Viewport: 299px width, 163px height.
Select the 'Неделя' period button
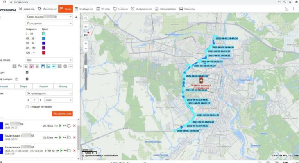tap(43, 86)
